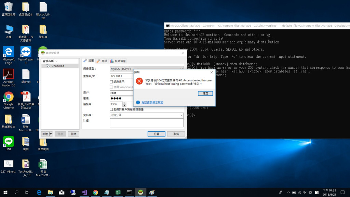Open the MySQL (TCP/IP) network type dropdown
This screenshot has width=350, height=197.
tap(146, 69)
